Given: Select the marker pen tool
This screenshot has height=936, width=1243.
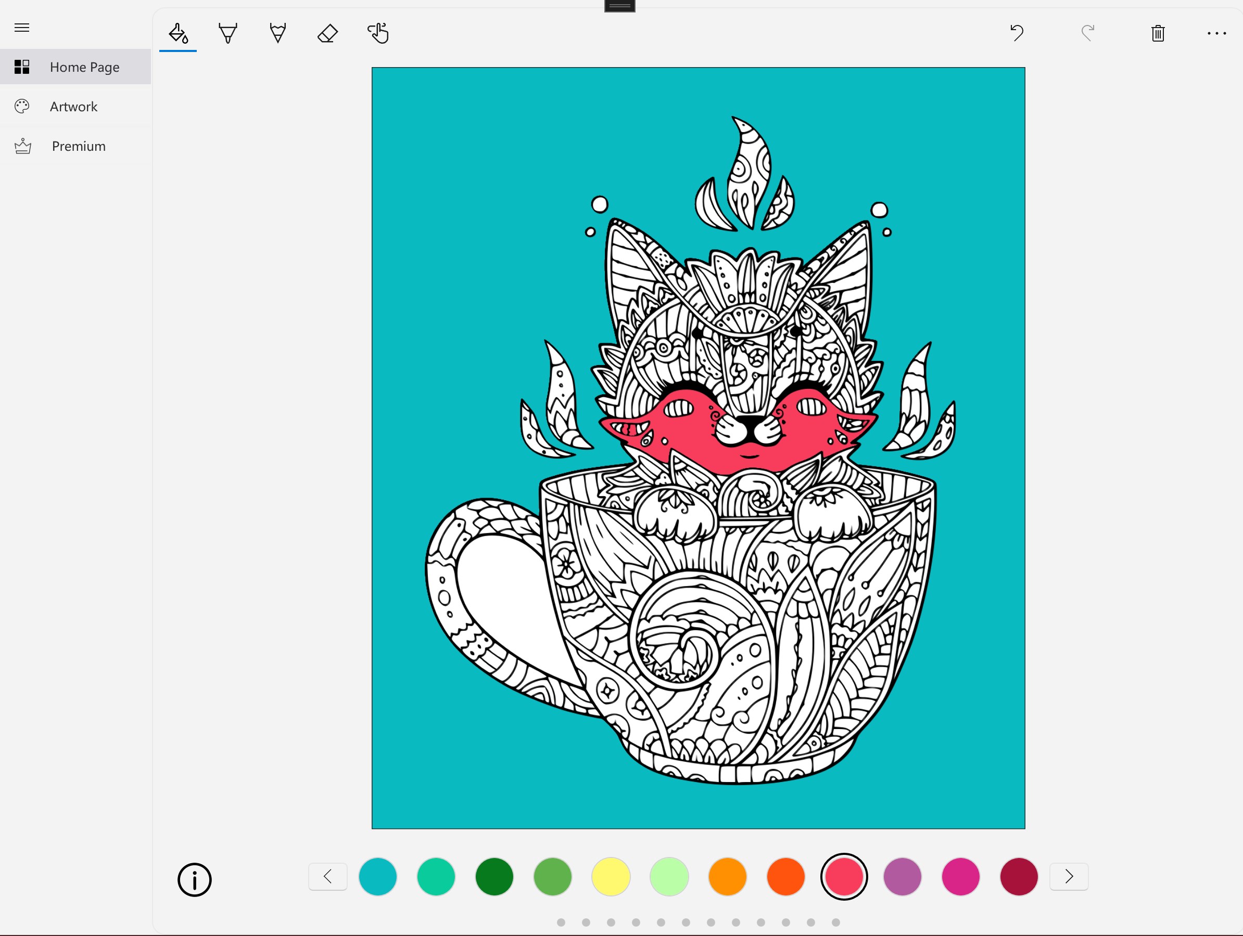Looking at the screenshot, I should tap(227, 34).
